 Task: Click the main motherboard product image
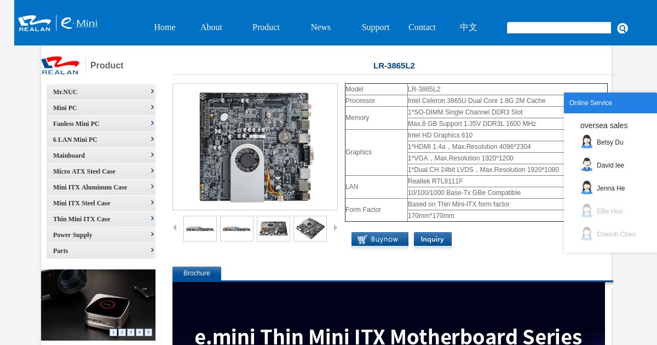[x=255, y=147]
